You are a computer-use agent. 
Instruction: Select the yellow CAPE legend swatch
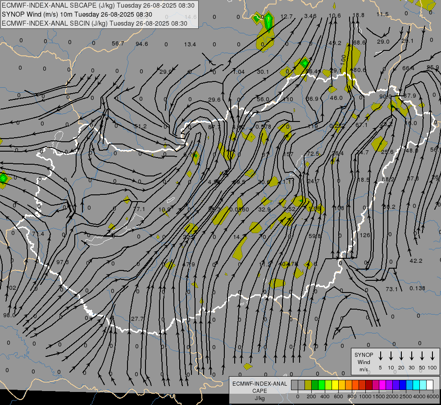pos(335,385)
